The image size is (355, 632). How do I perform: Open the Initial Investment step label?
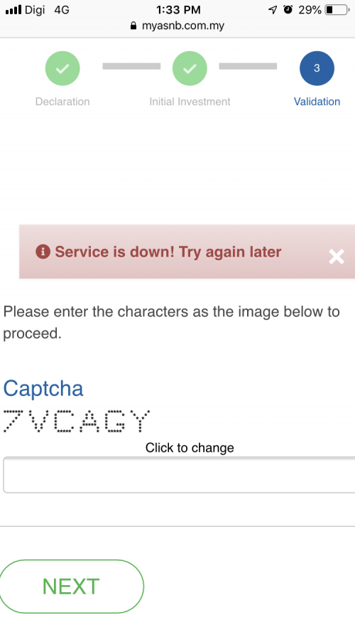190,102
